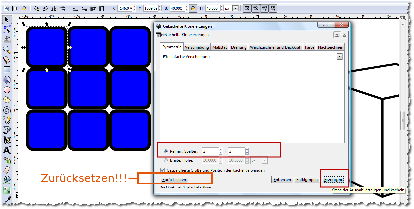Select the Calligraphy tool
Image resolution: width=414 pixels, height=209 pixels.
tap(7, 140)
